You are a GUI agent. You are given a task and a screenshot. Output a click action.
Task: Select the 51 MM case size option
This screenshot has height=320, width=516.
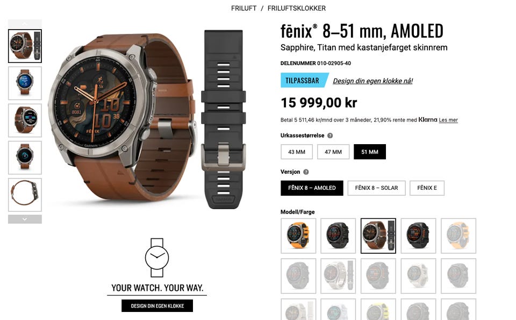pyautogui.click(x=370, y=152)
